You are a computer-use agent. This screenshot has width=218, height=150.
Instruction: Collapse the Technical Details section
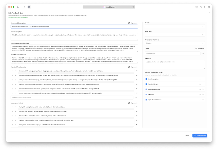tap(200, 84)
